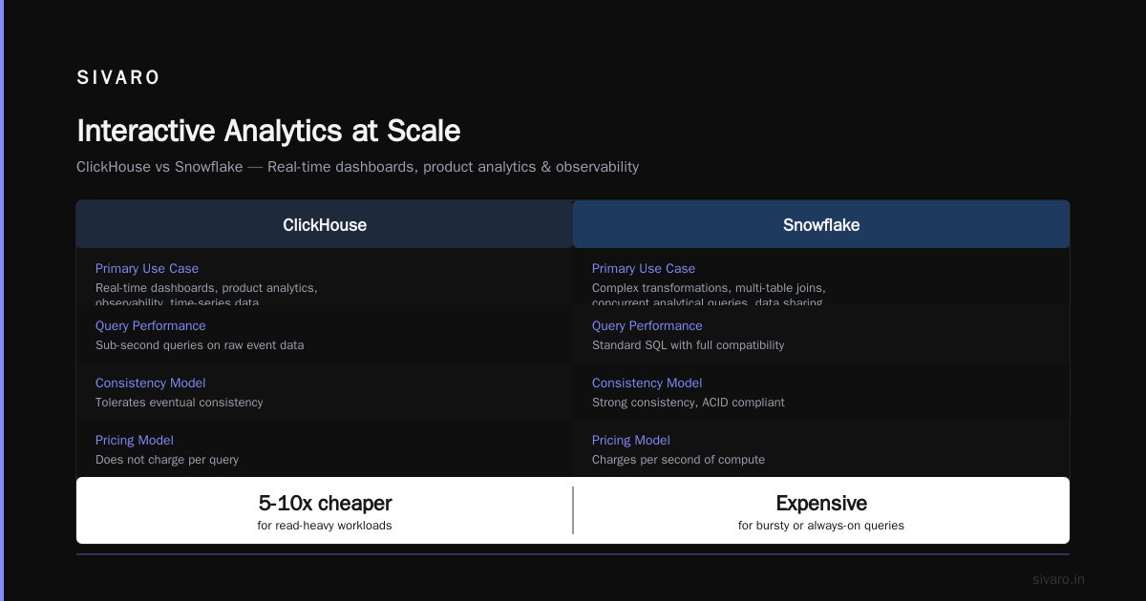Click the SIVARO logo text

coord(118,78)
